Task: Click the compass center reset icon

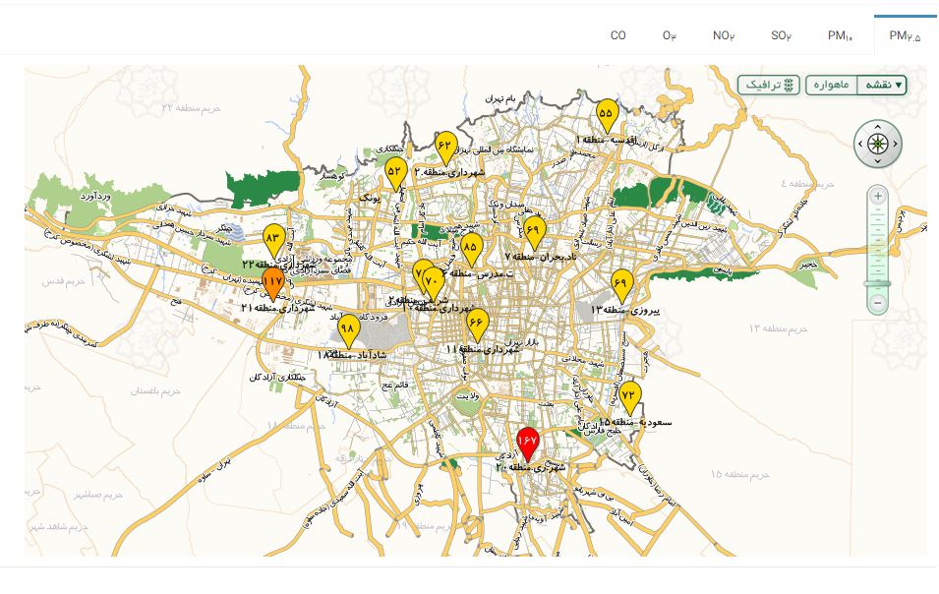Action: click(x=878, y=144)
